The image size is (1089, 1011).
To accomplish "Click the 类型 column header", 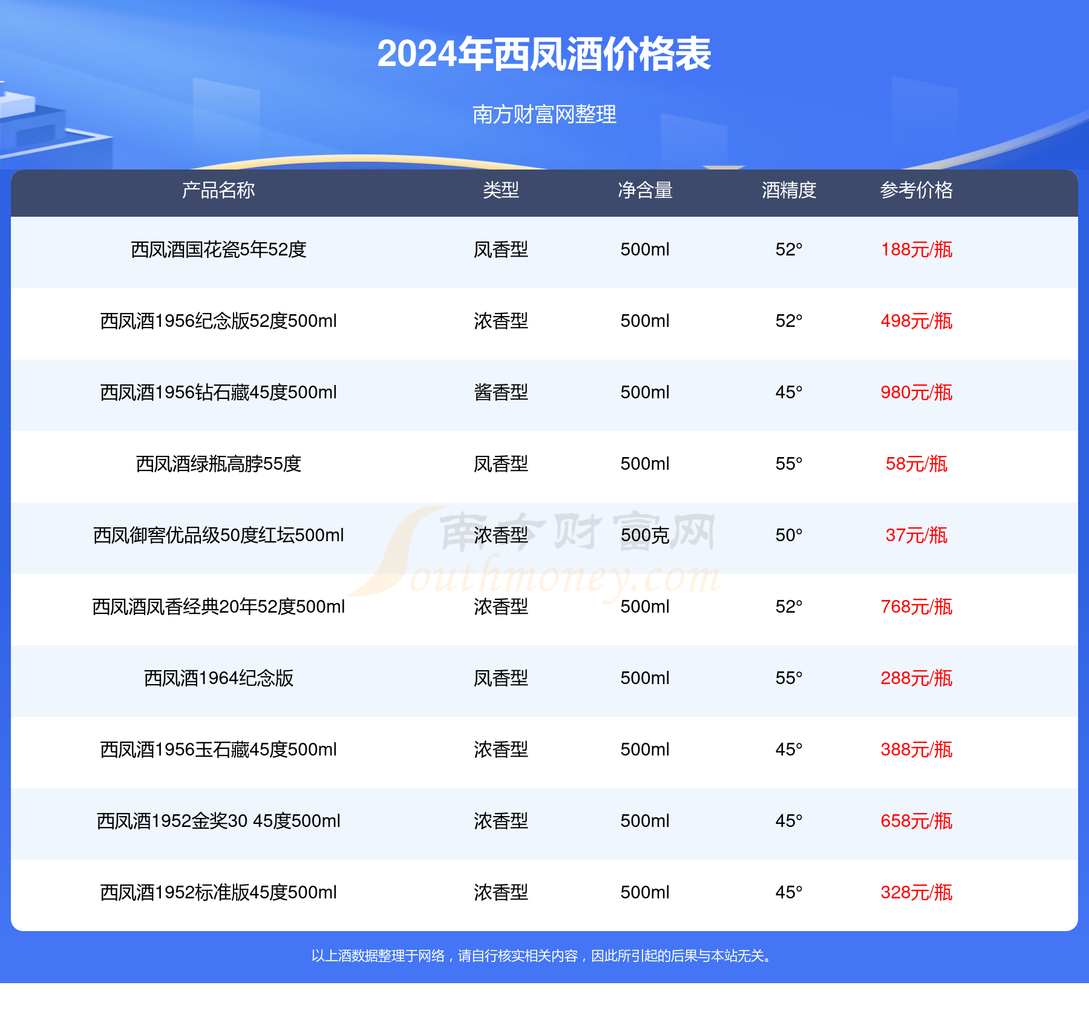I will (x=501, y=190).
